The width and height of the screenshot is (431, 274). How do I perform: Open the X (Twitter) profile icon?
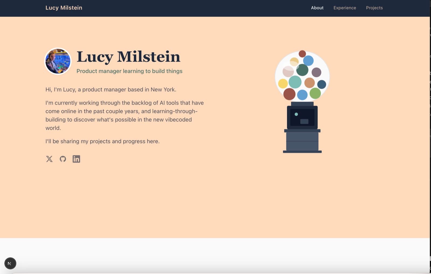(x=49, y=159)
